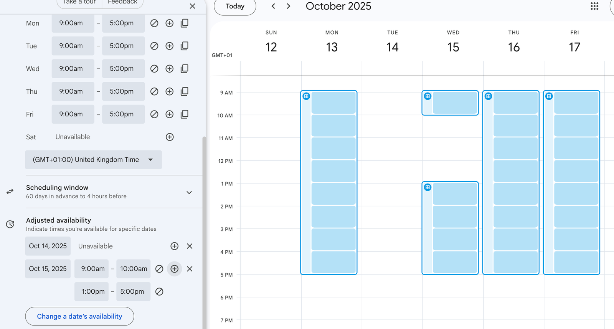Mark Oct 15 1:00pm–5:00pm slot unavailable

[159, 292]
